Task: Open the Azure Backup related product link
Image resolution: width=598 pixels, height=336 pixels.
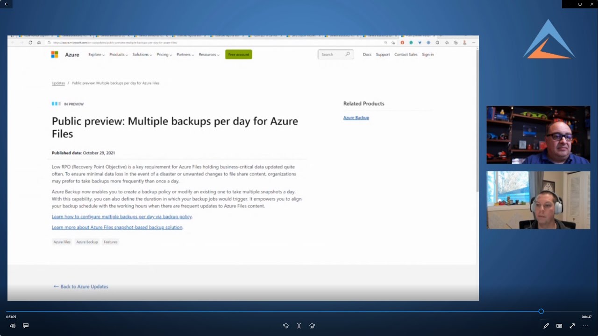Action: [x=356, y=118]
